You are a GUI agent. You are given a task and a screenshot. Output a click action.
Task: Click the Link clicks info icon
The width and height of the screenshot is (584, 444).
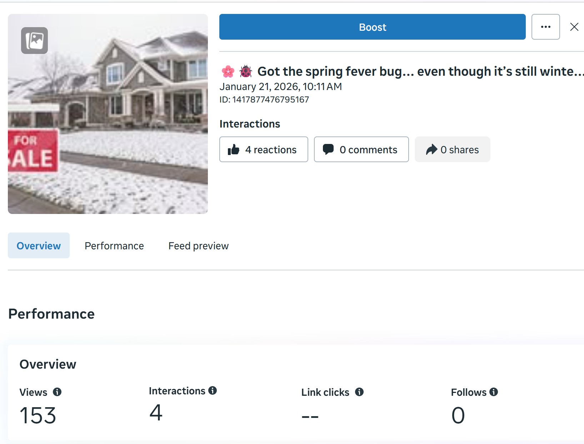click(x=359, y=392)
